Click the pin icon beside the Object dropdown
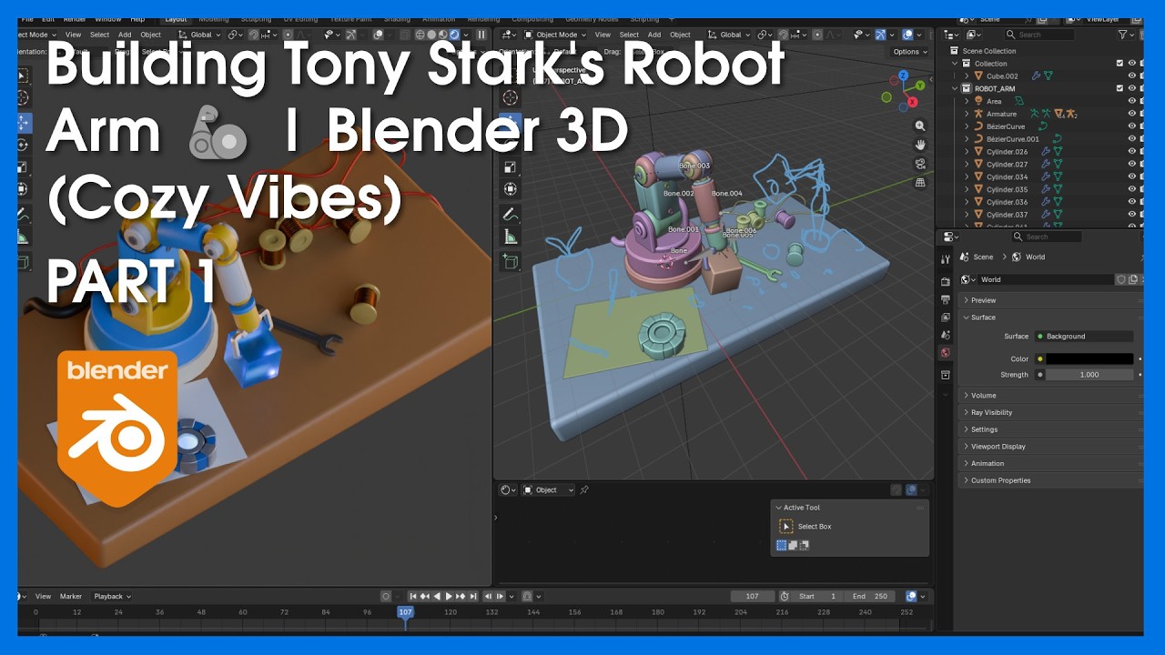The height and width of the screenshot is (655, 1165). (584, 489)
